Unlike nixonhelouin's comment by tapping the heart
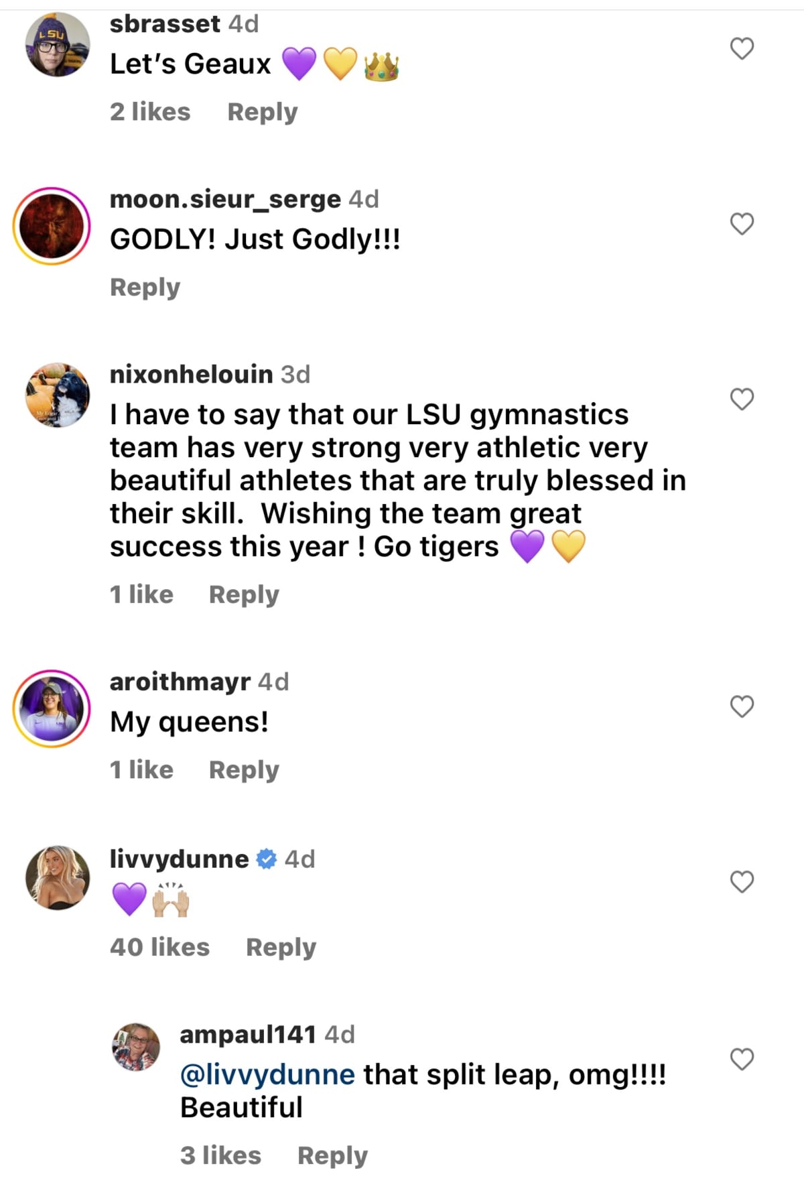Viewport: 804px width, 1195px height. (x=741, y=400)
